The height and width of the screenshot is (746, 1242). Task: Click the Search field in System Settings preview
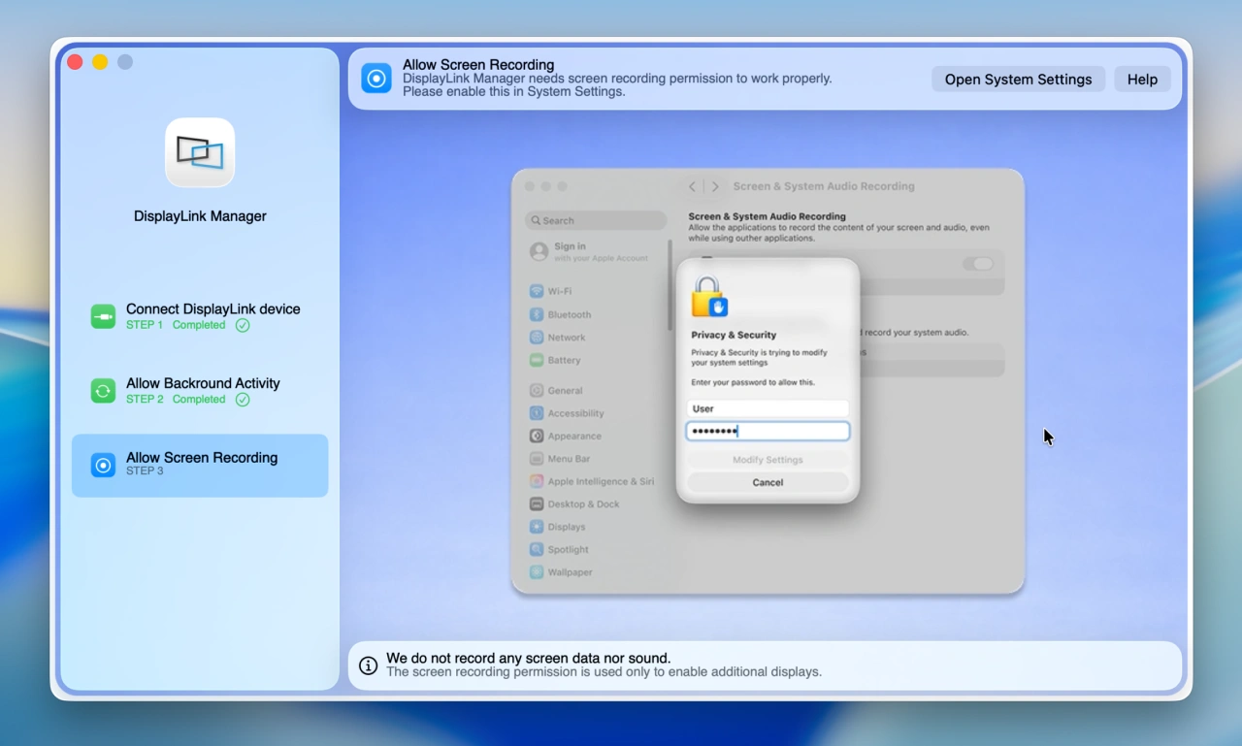point(596,220)
